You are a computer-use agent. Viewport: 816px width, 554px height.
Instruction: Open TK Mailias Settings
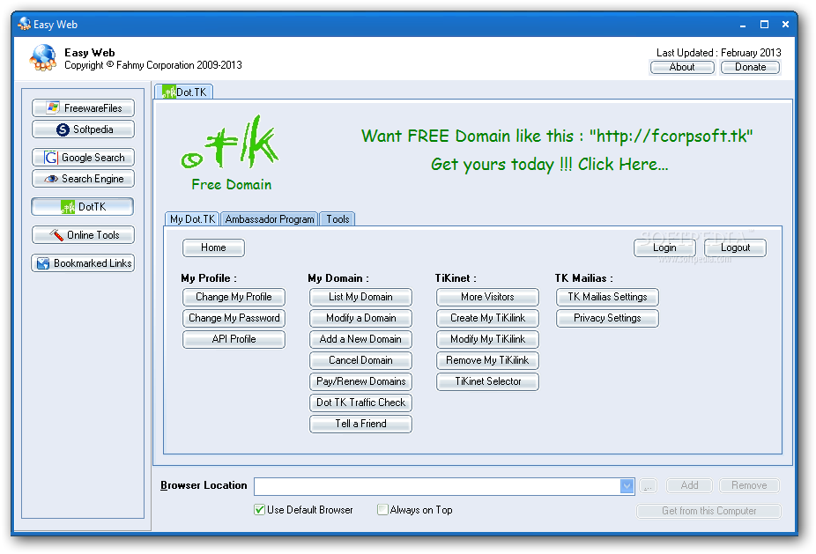607,297
